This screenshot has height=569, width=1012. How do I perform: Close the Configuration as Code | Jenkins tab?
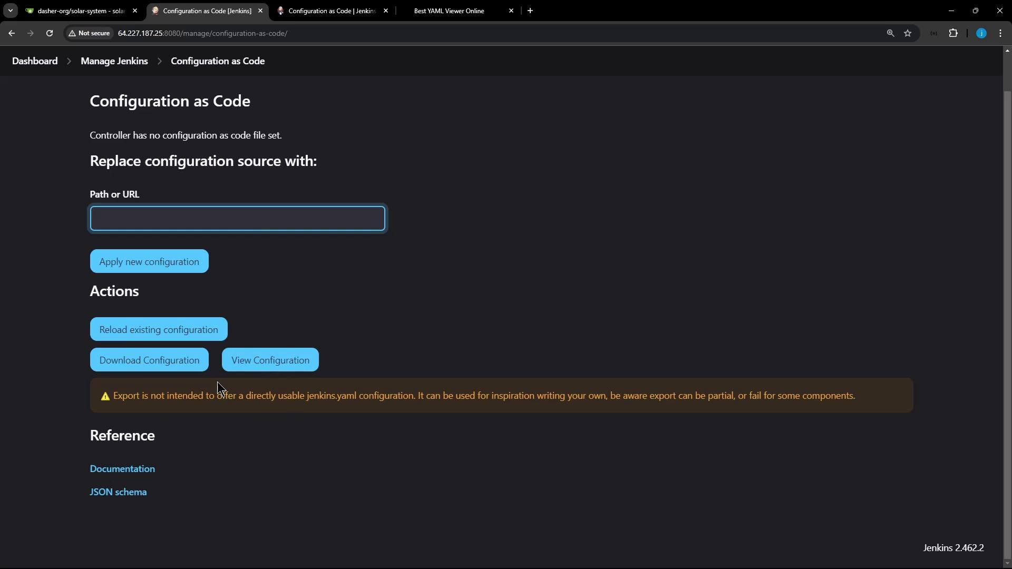click(386, 11)
